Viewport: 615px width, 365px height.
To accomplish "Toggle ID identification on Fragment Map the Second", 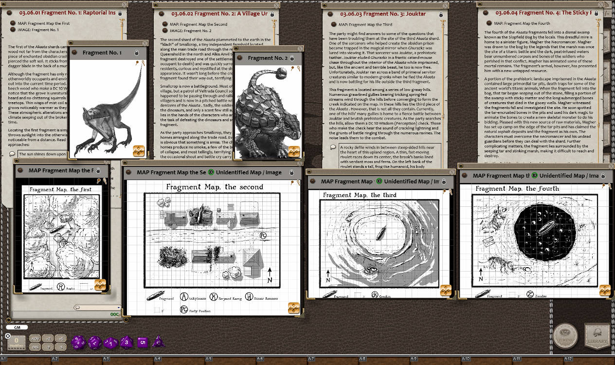I will tap(210, 172).
